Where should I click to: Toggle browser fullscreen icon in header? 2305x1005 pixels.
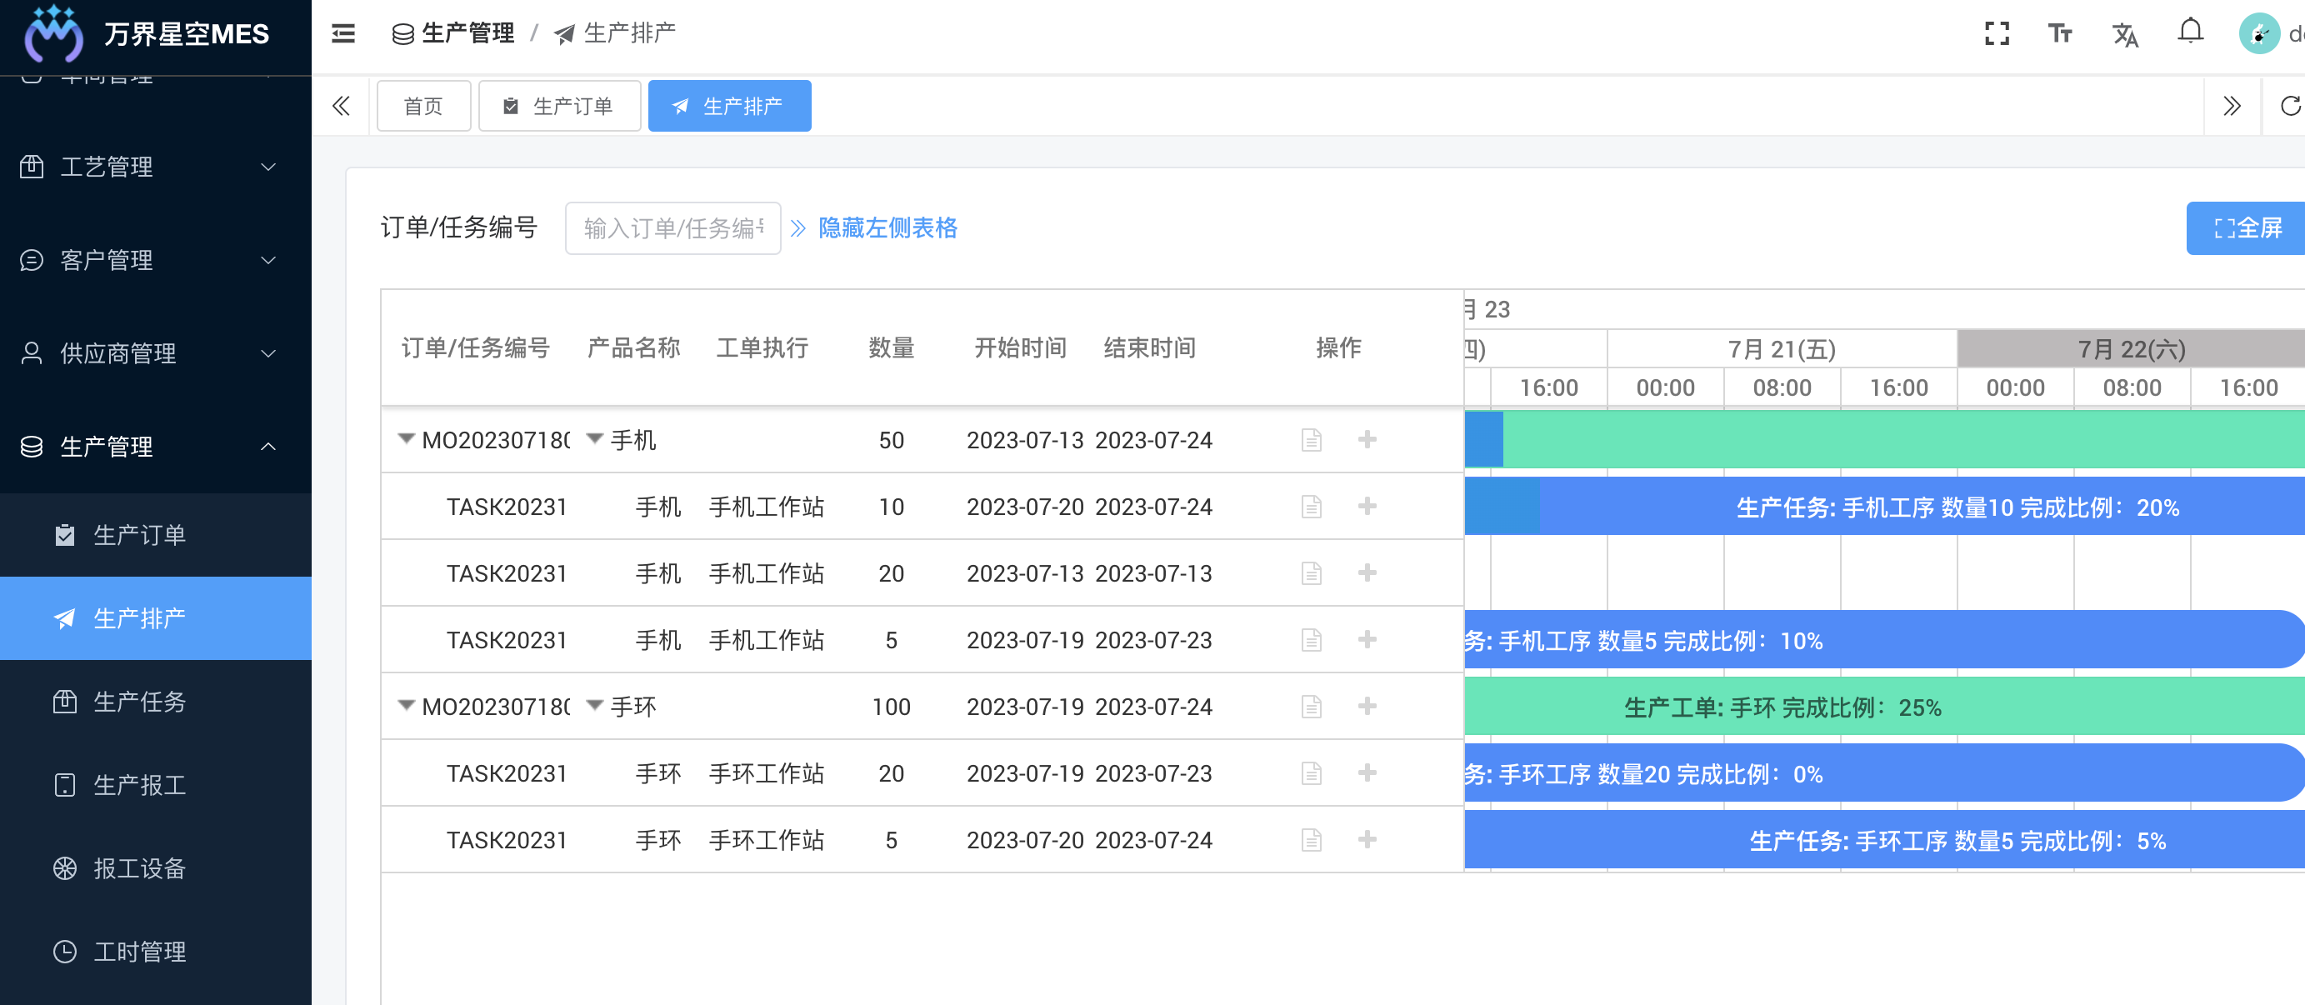click(1997, 34)
